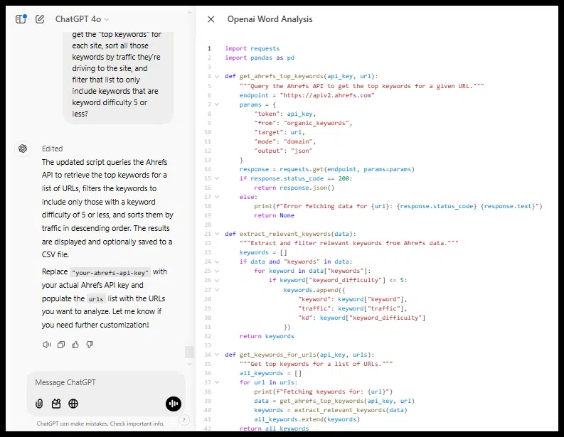This screenshot has width=564, height=437.
Task: Click all_keywords = [] on line 36
Action: tap(270, 373)
